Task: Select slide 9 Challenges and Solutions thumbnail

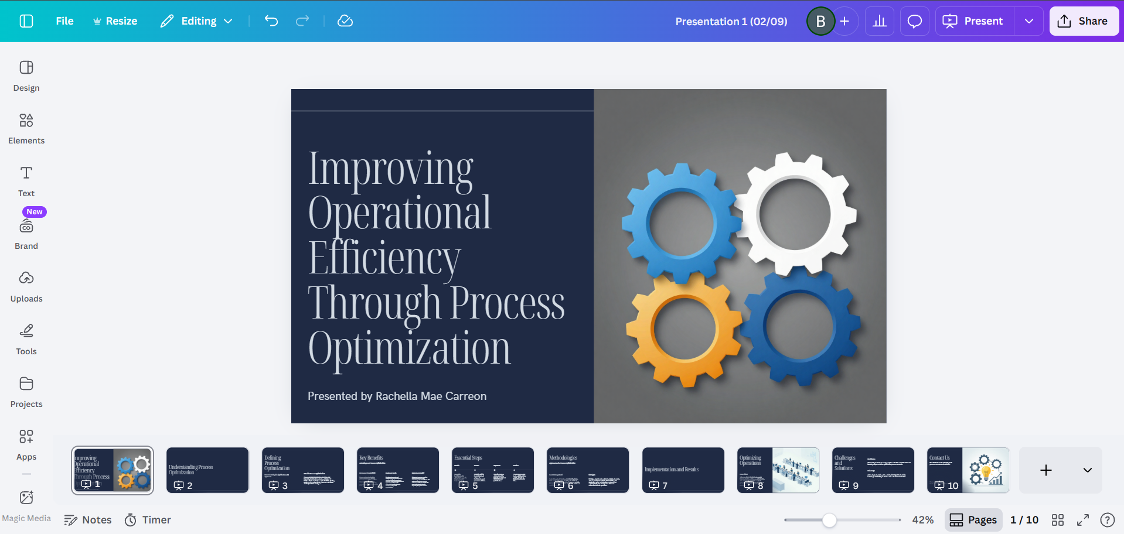Action: click(x=873, y=470)
